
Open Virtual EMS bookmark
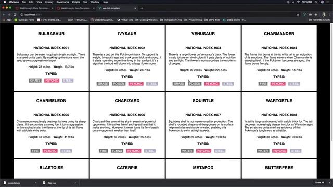tap(125, 20)
